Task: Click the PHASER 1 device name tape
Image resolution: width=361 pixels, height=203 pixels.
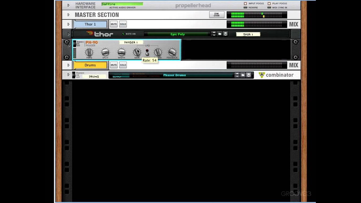Action: click(x=131, y=42)
